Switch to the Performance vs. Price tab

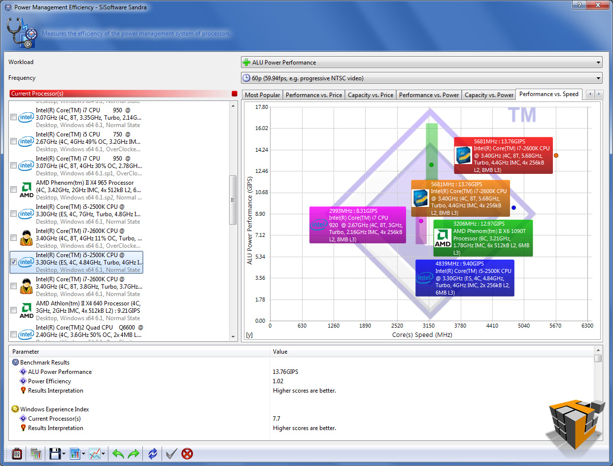click(314, 95)
